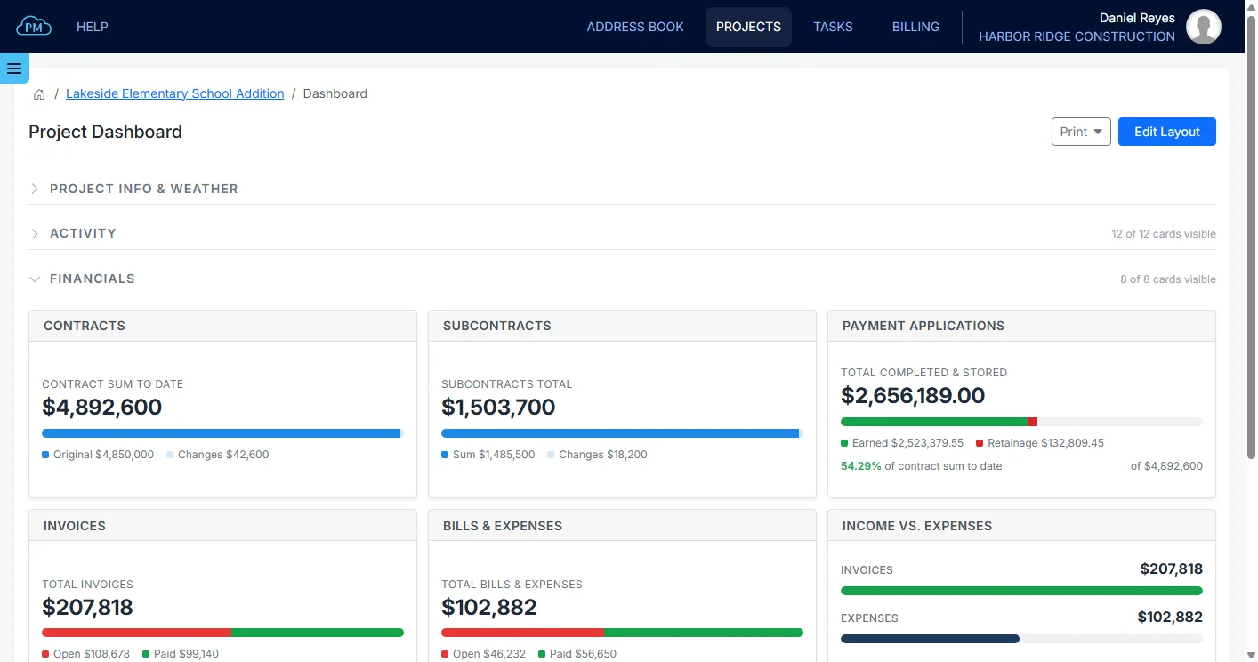
Task: Click the PM cloud logo
Action: pos(34,27)
